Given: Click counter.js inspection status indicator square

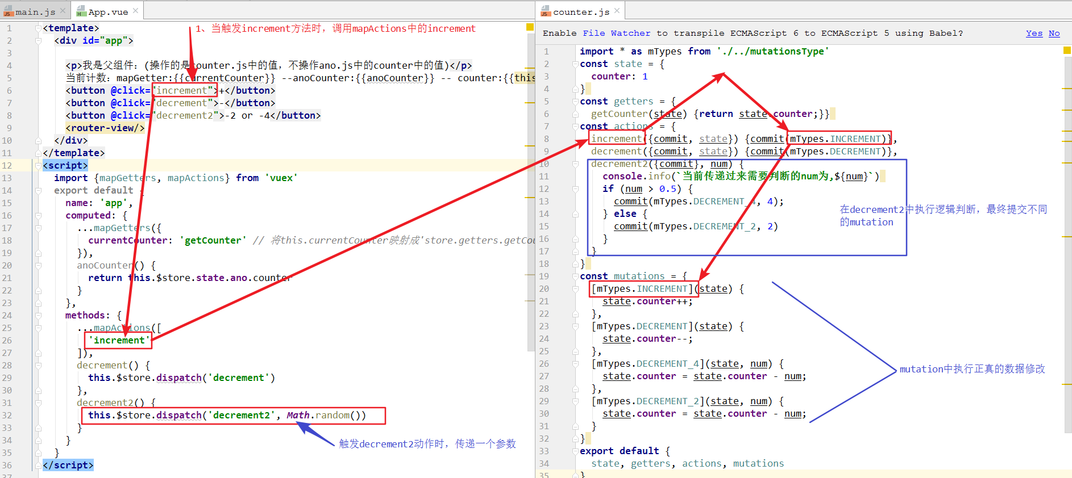Looking at the screenshot, I should pos(1067,51).
